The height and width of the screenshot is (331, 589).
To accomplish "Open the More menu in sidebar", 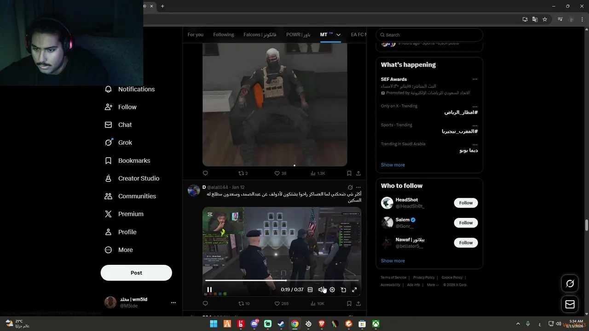I will coord(119,250).
